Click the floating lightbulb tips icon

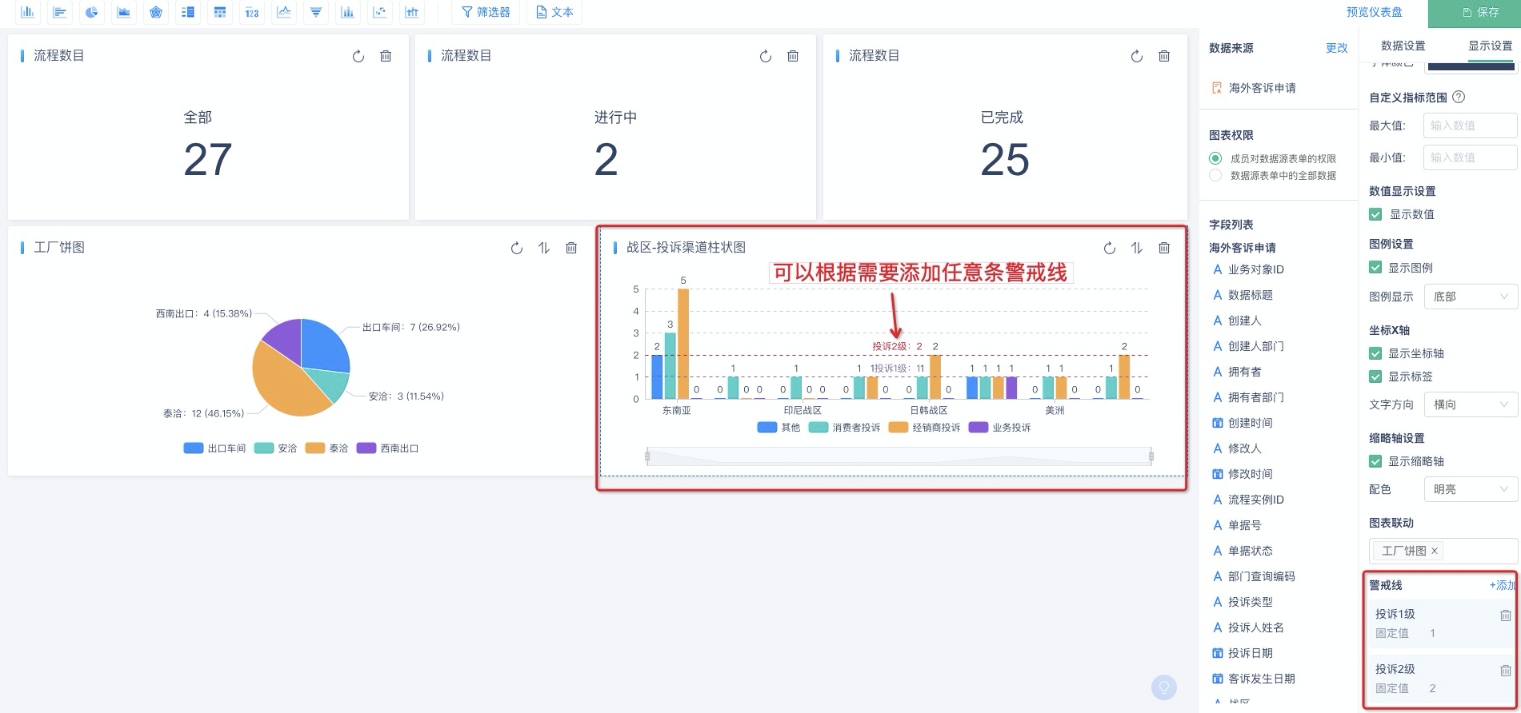(x=1164, y=687)
